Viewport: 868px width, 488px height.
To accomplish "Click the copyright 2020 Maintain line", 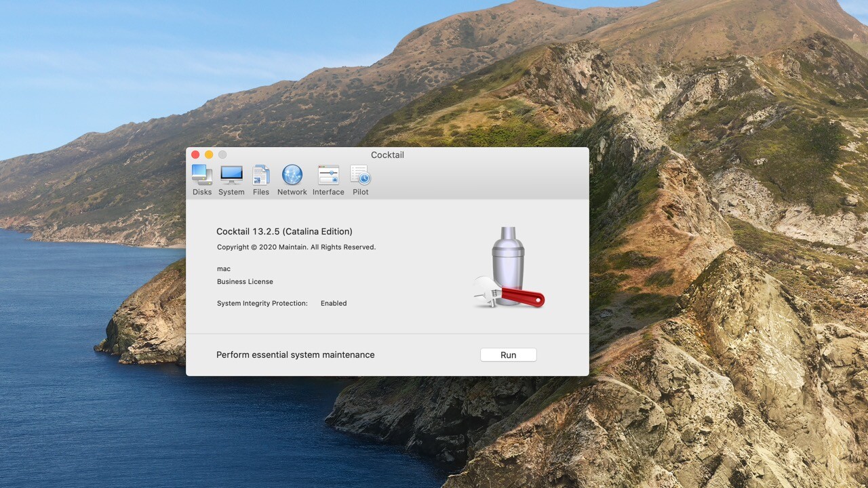I will [296, 247].
